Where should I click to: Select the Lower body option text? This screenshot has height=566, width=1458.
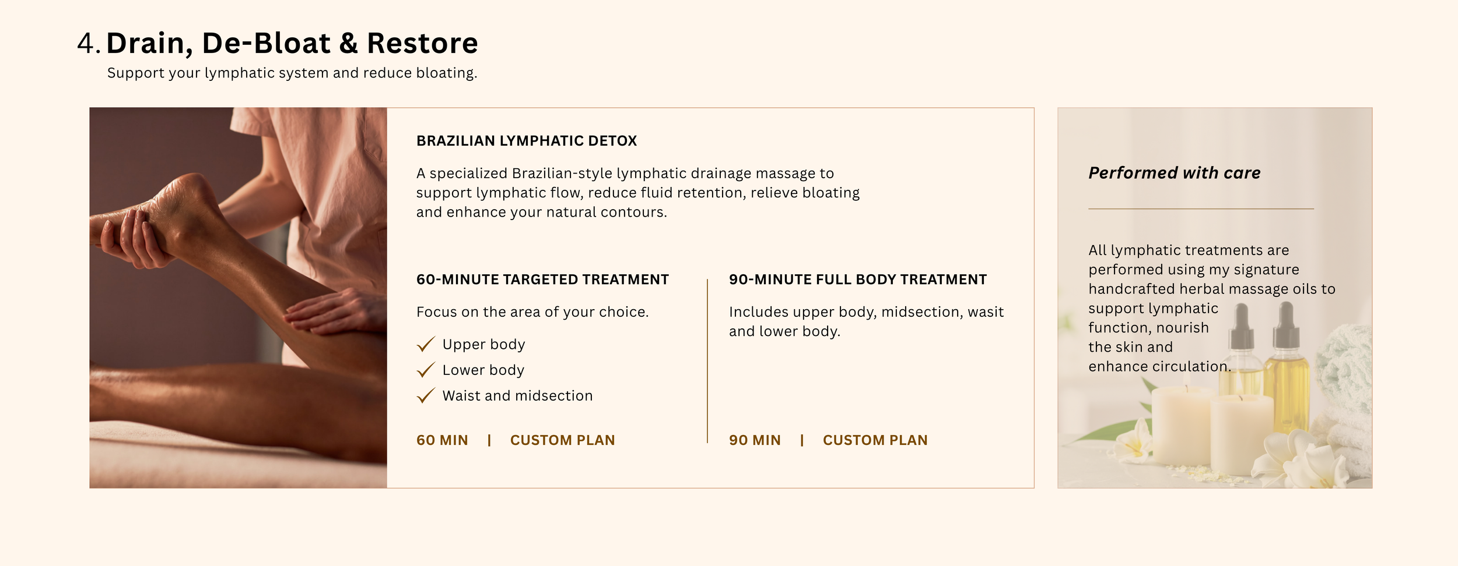[483, 370]
